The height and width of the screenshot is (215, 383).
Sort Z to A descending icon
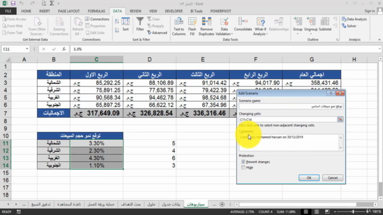click(x=117, y=30)
